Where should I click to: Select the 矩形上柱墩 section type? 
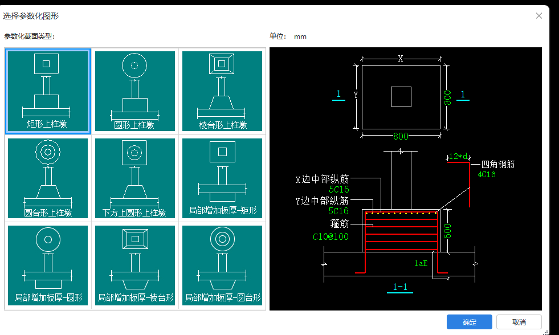[x=48, y=91]
